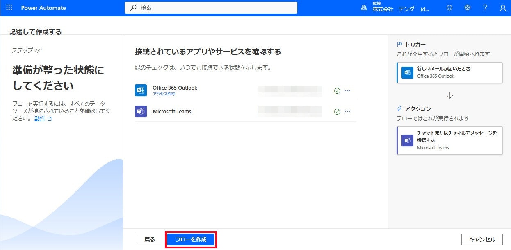Click the Office 365 Outlook connection icon
The height and width of the screenshot is (250, 511).
pos(141,90)
